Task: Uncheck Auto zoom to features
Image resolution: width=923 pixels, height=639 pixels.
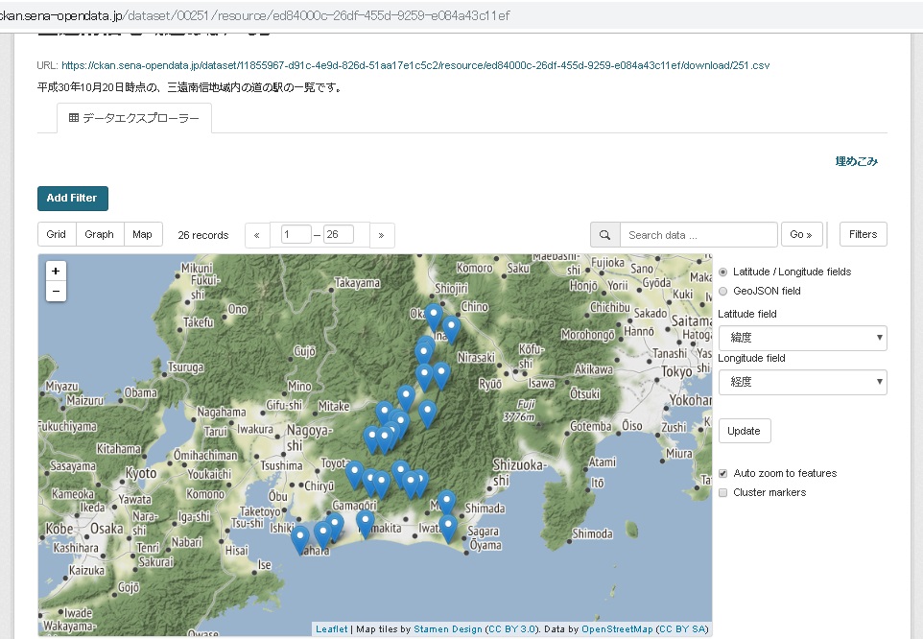Action: [723, 474]
